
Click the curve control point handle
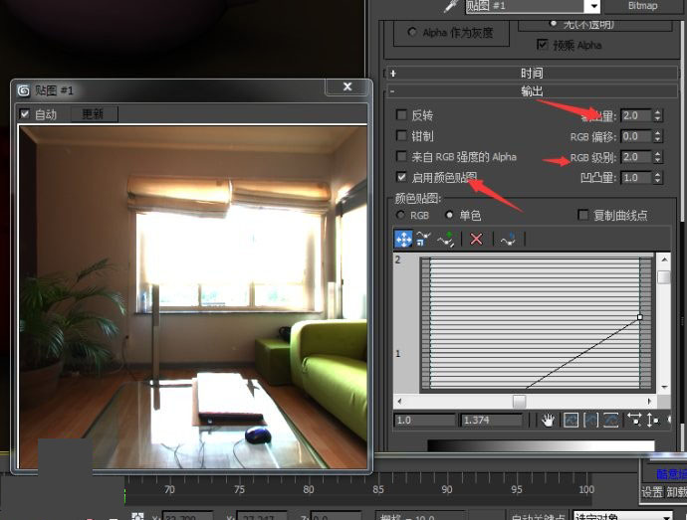[639, 317]
